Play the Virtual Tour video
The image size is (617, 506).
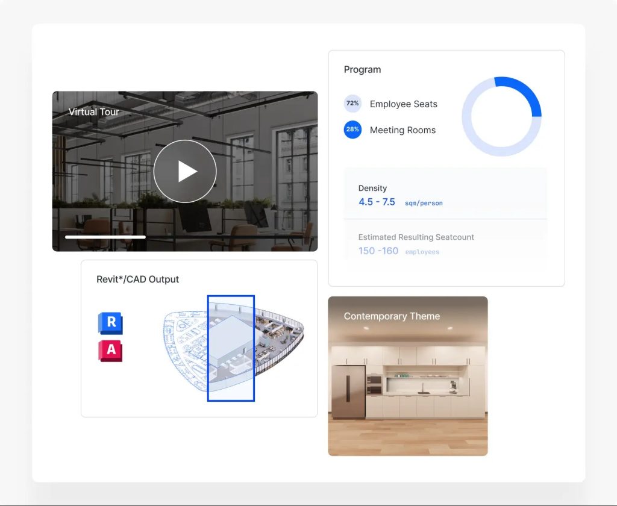185,171
